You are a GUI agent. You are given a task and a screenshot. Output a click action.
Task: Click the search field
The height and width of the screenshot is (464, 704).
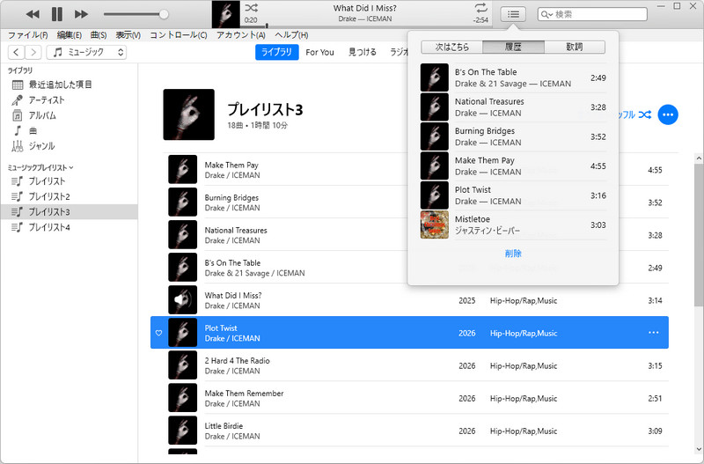coord(592,14)
